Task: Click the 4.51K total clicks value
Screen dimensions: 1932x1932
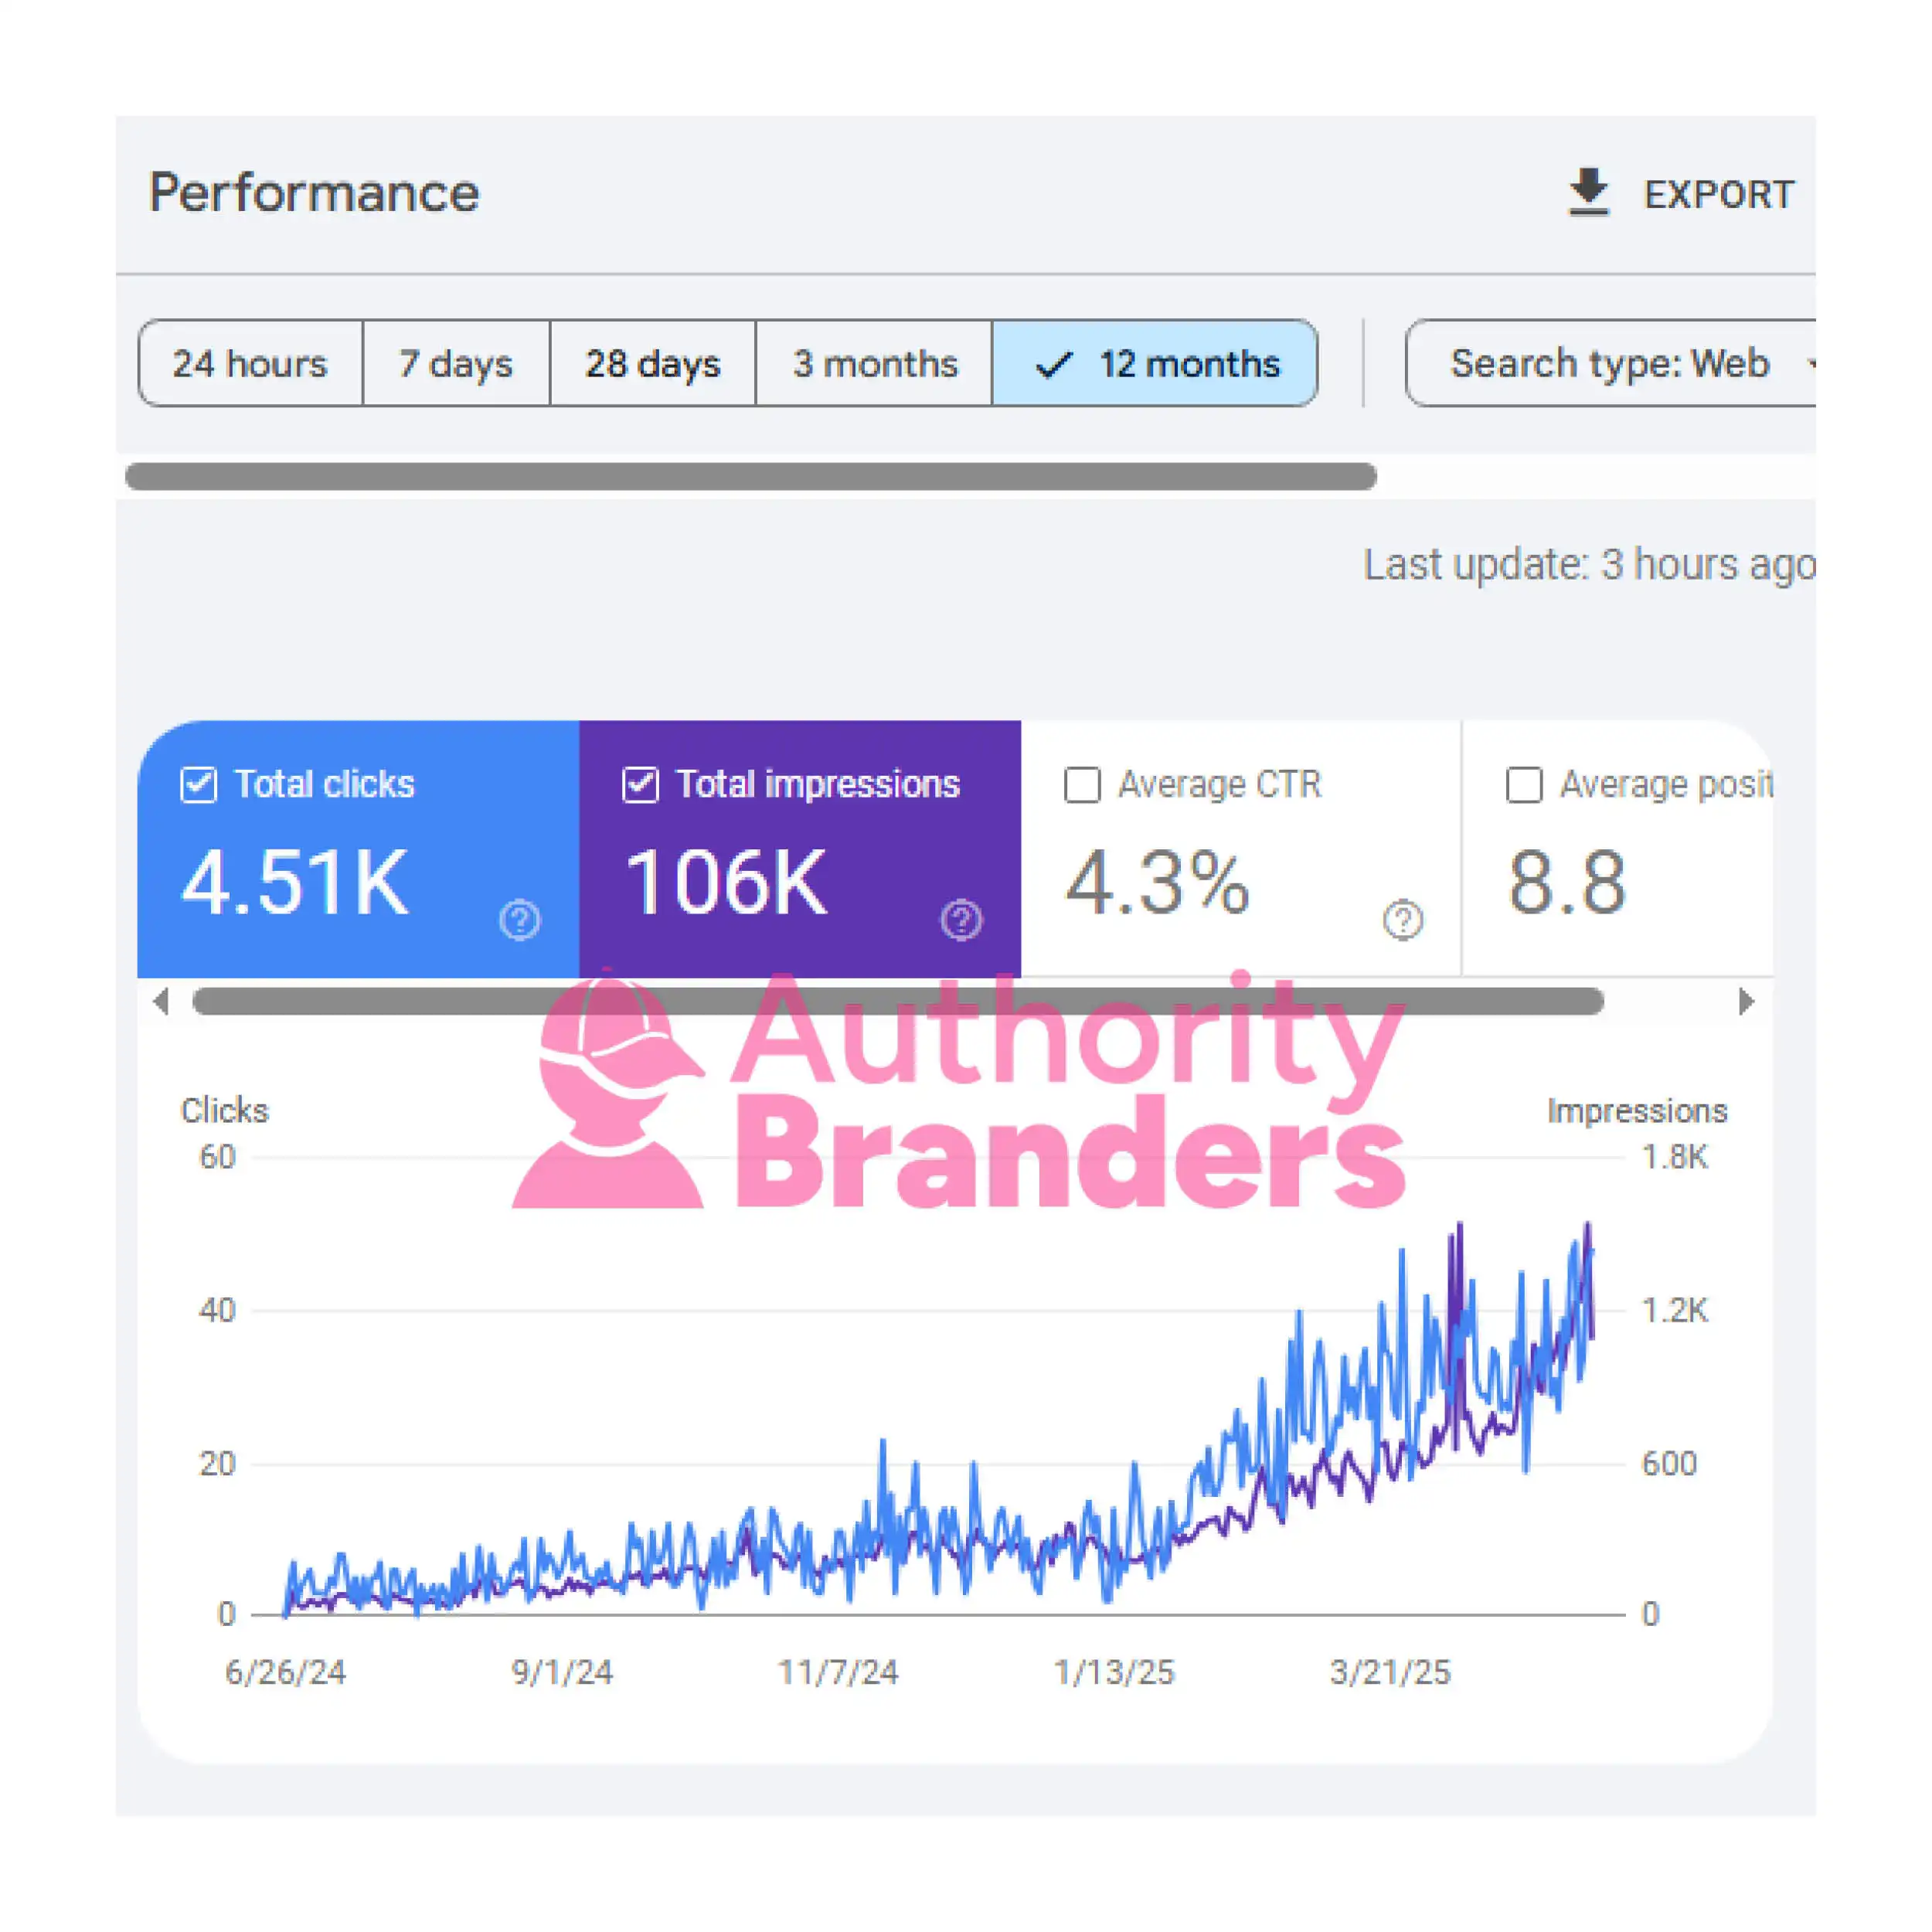Action: click(x=295, y=882)
